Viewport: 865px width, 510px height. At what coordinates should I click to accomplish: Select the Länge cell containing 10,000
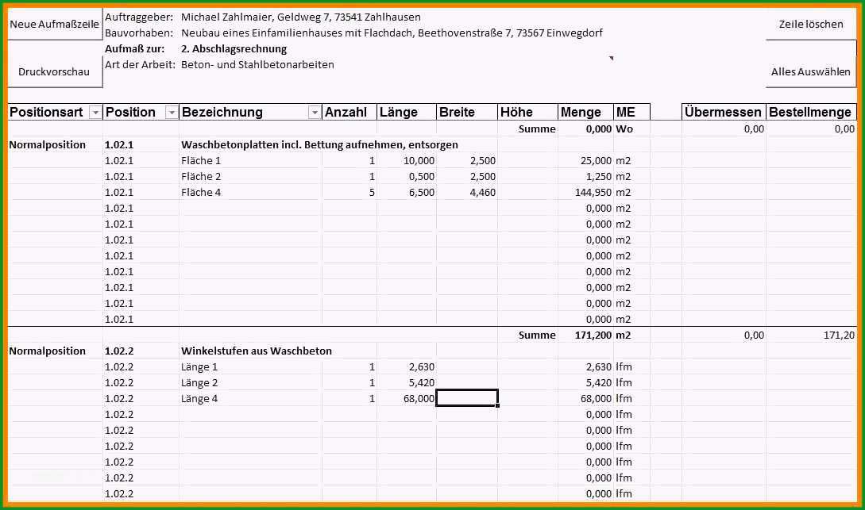[407, 161]
